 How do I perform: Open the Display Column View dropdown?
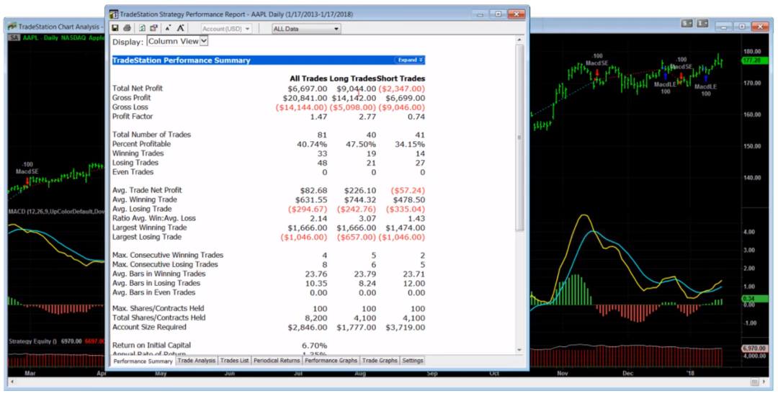point(177,42)
